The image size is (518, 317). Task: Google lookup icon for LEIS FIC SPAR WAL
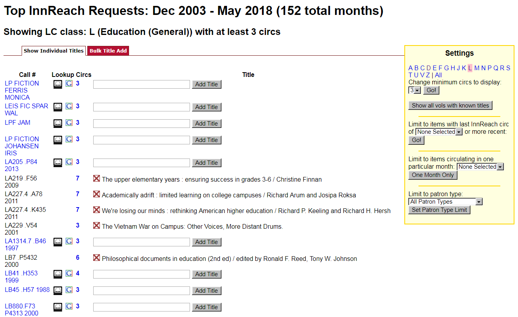click(69, 107)
